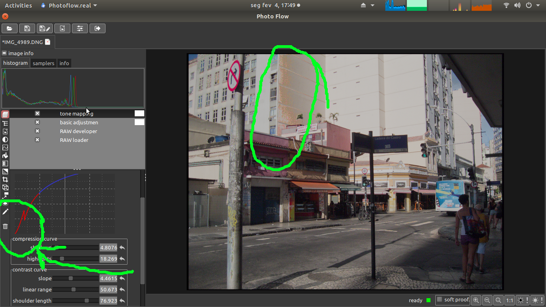
Task: Click the open image folder icon
Action: pos(10,28)
